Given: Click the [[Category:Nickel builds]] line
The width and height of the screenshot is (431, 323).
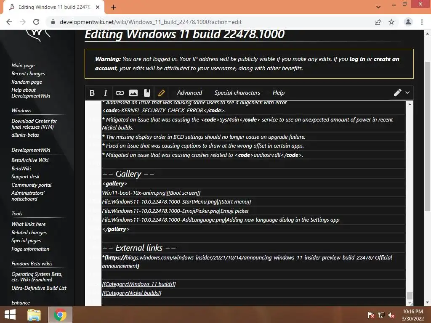Looking at the screenshot, I should 132,293.
